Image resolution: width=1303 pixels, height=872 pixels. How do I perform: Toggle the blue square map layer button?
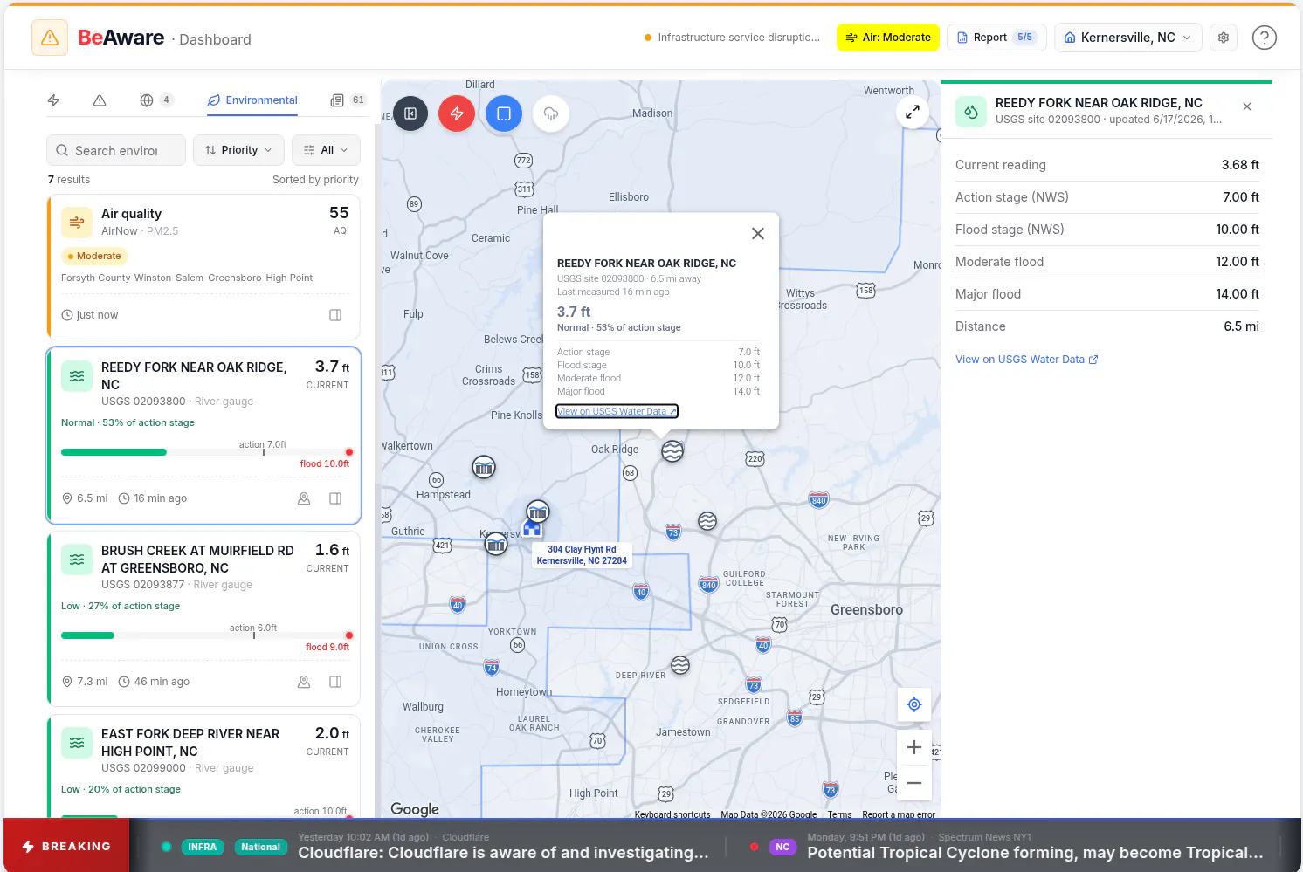pyautogui.click(x=504, y=113)
